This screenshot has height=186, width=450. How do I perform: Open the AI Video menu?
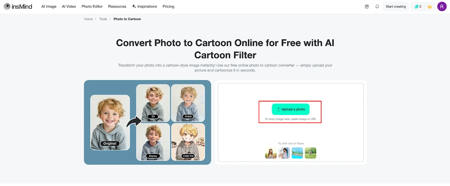click(69, 6)
